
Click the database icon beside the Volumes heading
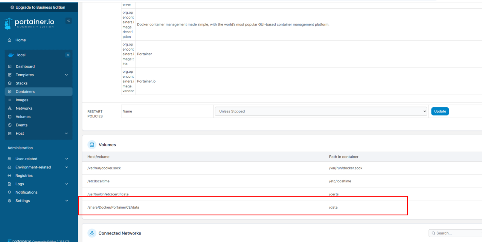pos(92,145)
